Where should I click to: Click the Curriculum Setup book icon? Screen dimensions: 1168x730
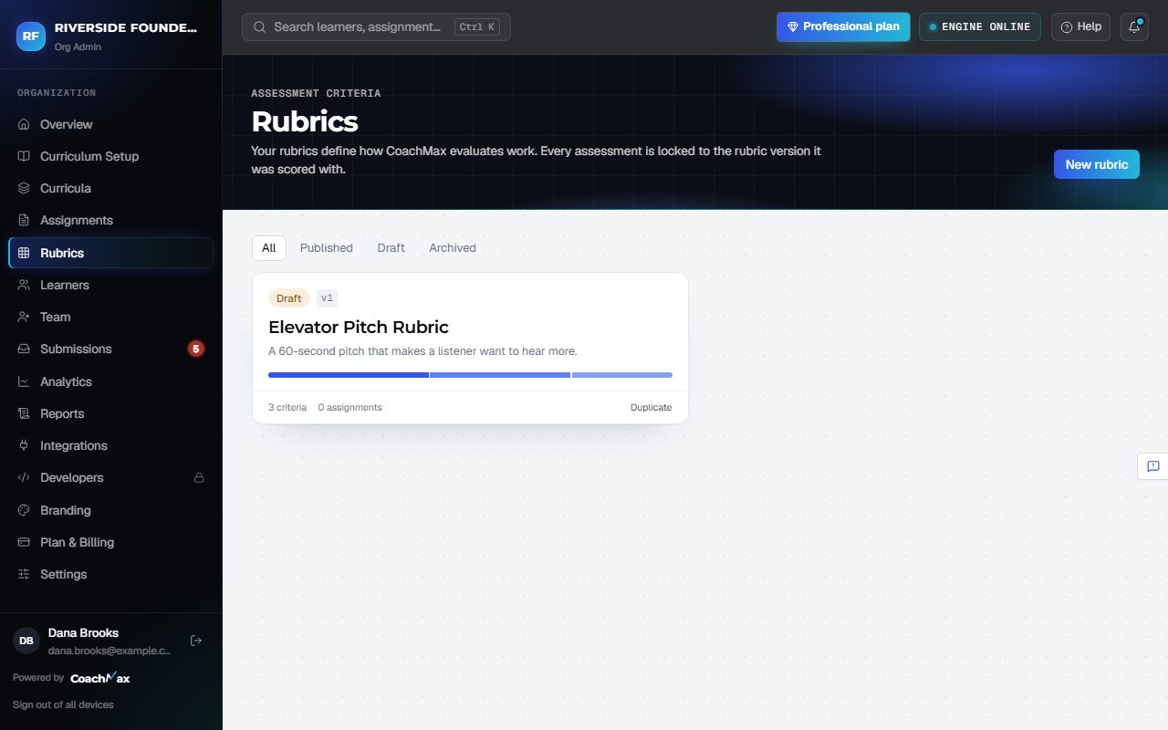pos(24,156)
